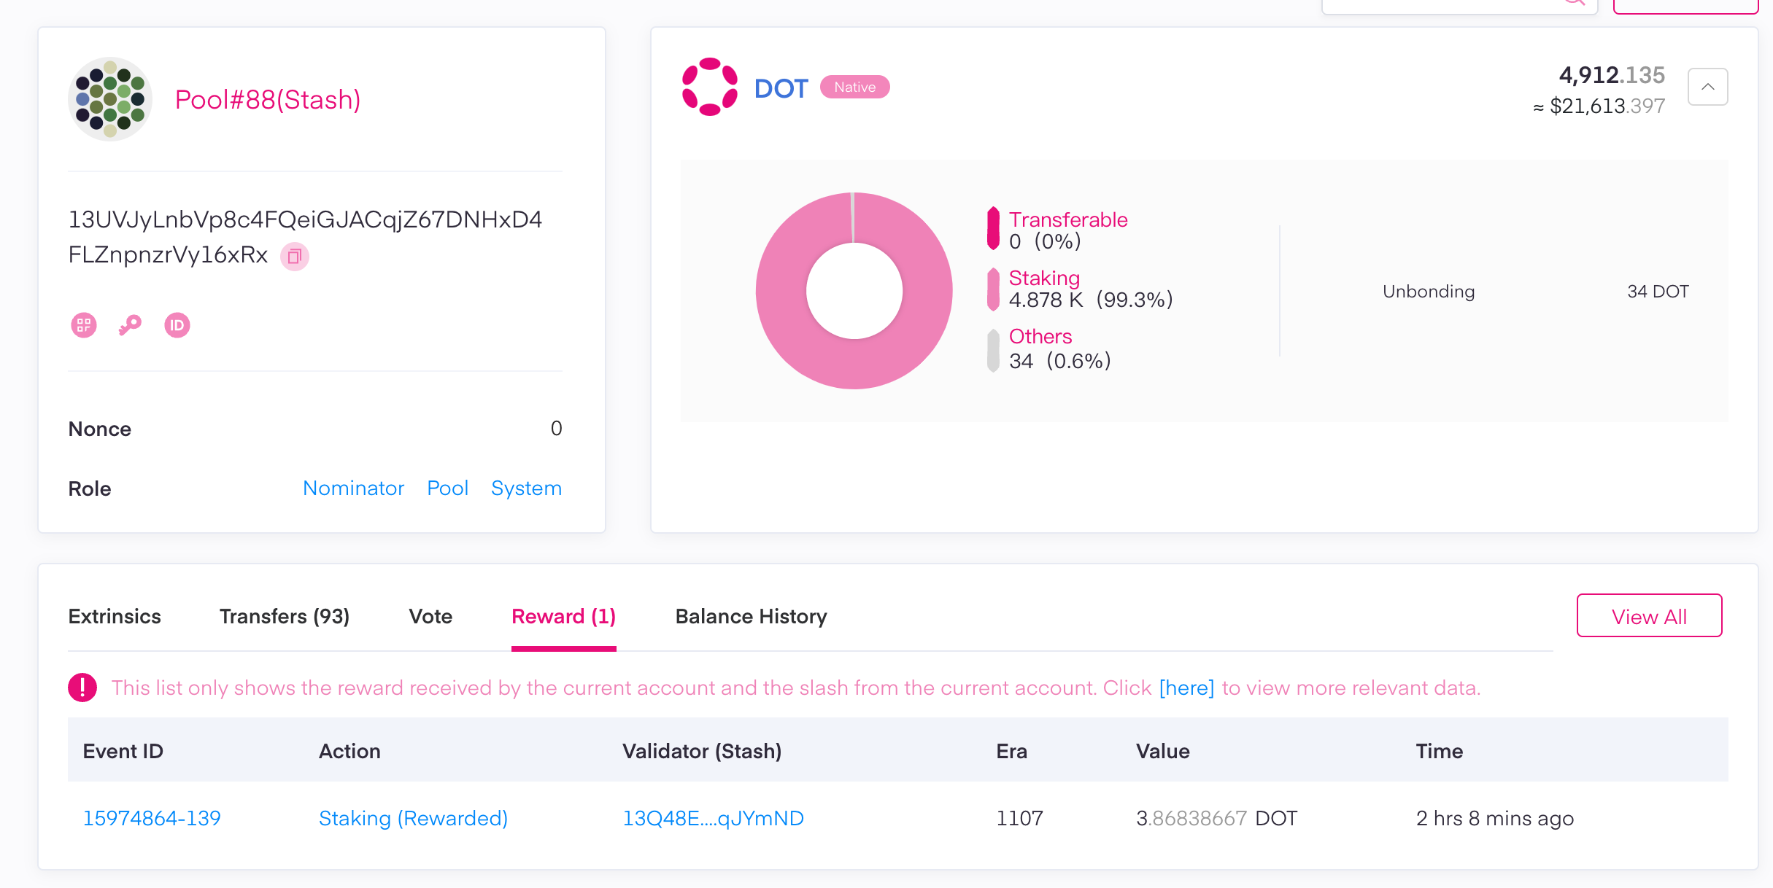
Task: Open the Balance History tab
Action: 752,616
